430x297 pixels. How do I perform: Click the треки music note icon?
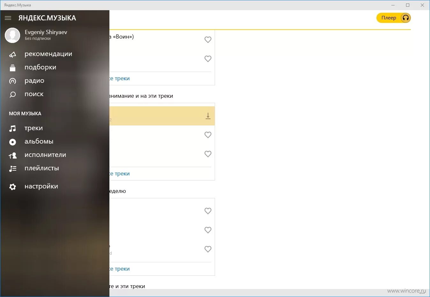coord(12,128)
